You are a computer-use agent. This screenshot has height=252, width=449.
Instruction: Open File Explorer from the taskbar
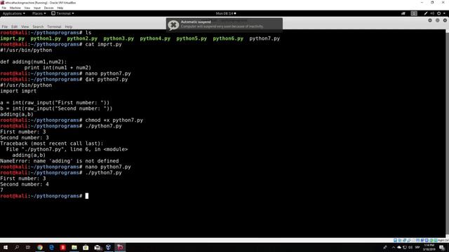[74, 247]
